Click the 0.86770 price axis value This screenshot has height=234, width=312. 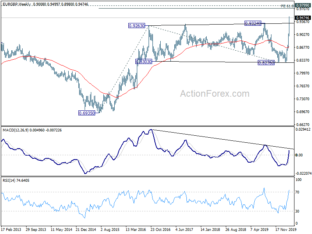coord(303,47)
